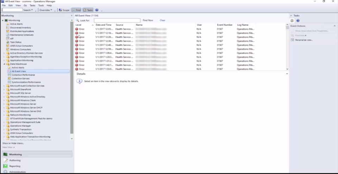Select Active Alerts under Monitoring
Viewport: 338px width, 174px height.
(x=16, y=24)
